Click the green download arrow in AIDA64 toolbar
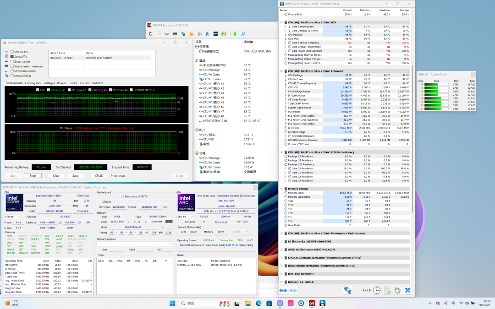Viewport: 495px width, 309px height. pyautogui.click(x=235, y=34)
